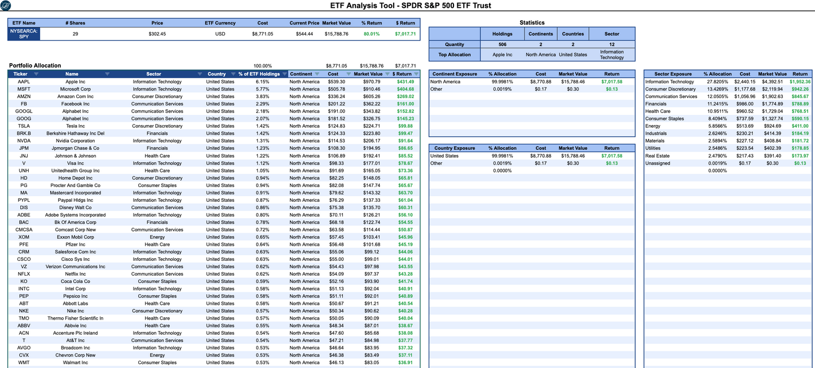Viewport: 815px width, 368px height.
Task: Open the Name column filter
Action: 107,74
